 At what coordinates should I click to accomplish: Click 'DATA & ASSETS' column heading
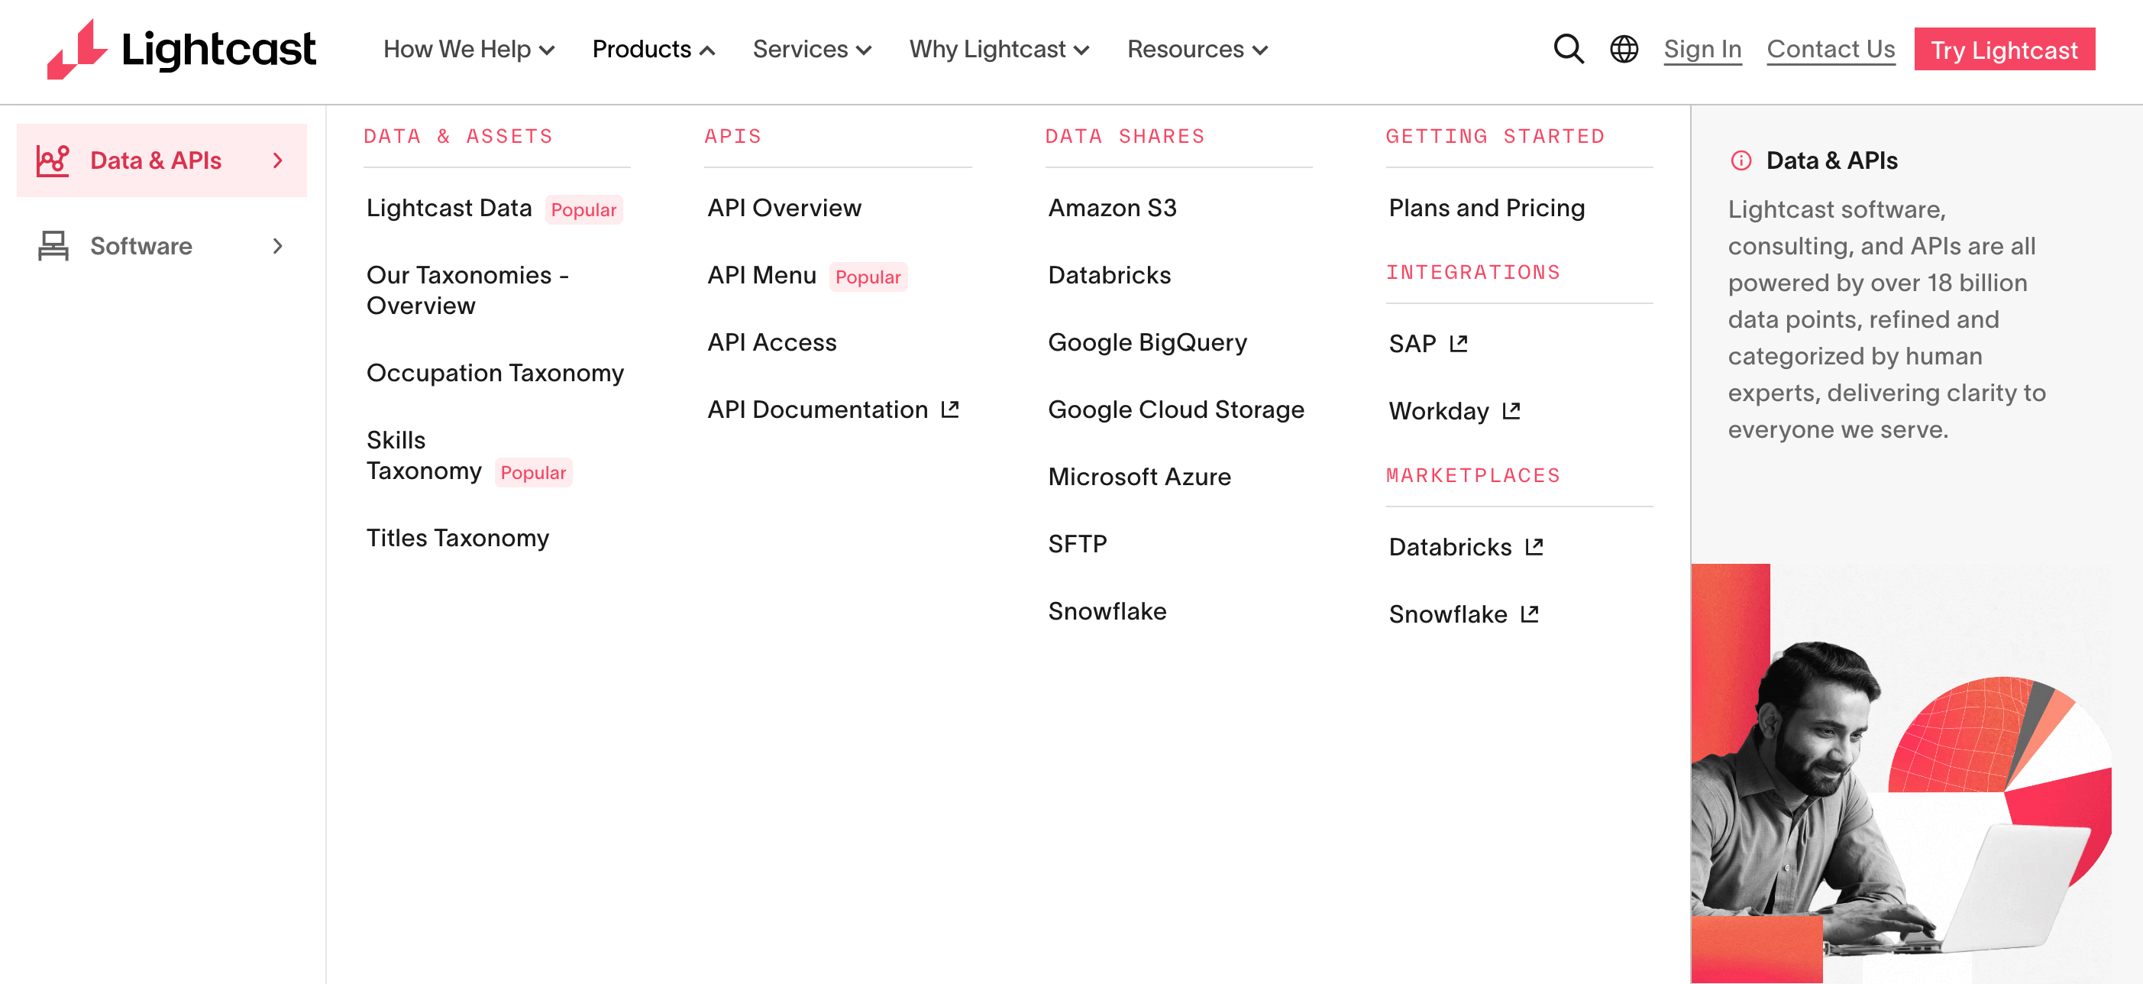(x=458, y=136)
